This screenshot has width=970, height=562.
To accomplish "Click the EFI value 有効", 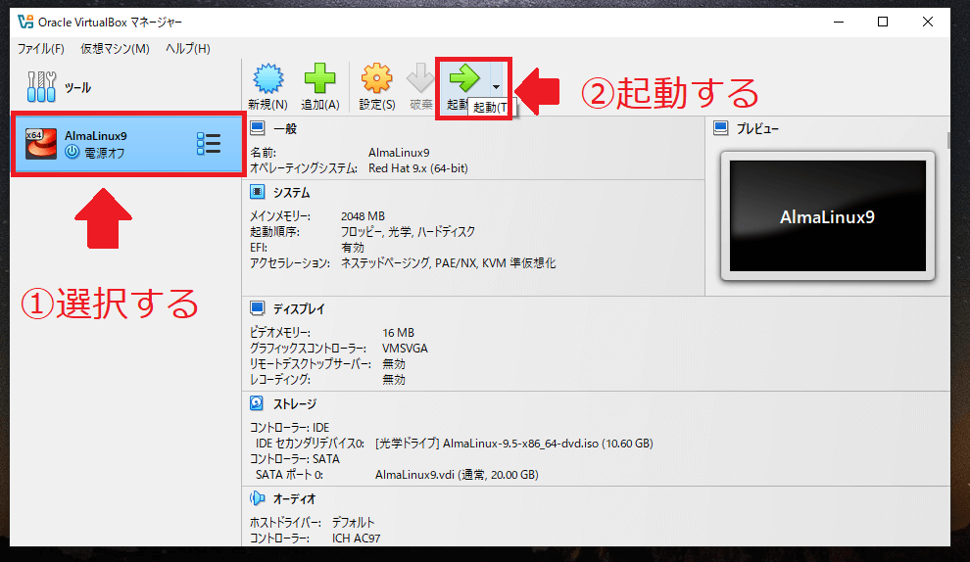I will coord(353,248).
